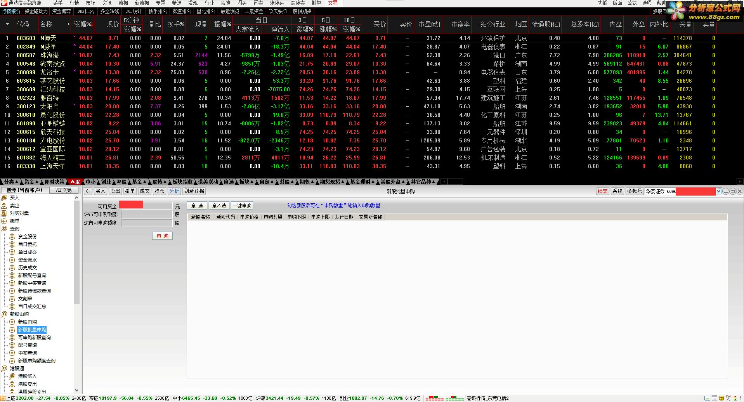744x402 pixels.
Task: Select the 创业 market tab
Action: [x=106, y=182]
